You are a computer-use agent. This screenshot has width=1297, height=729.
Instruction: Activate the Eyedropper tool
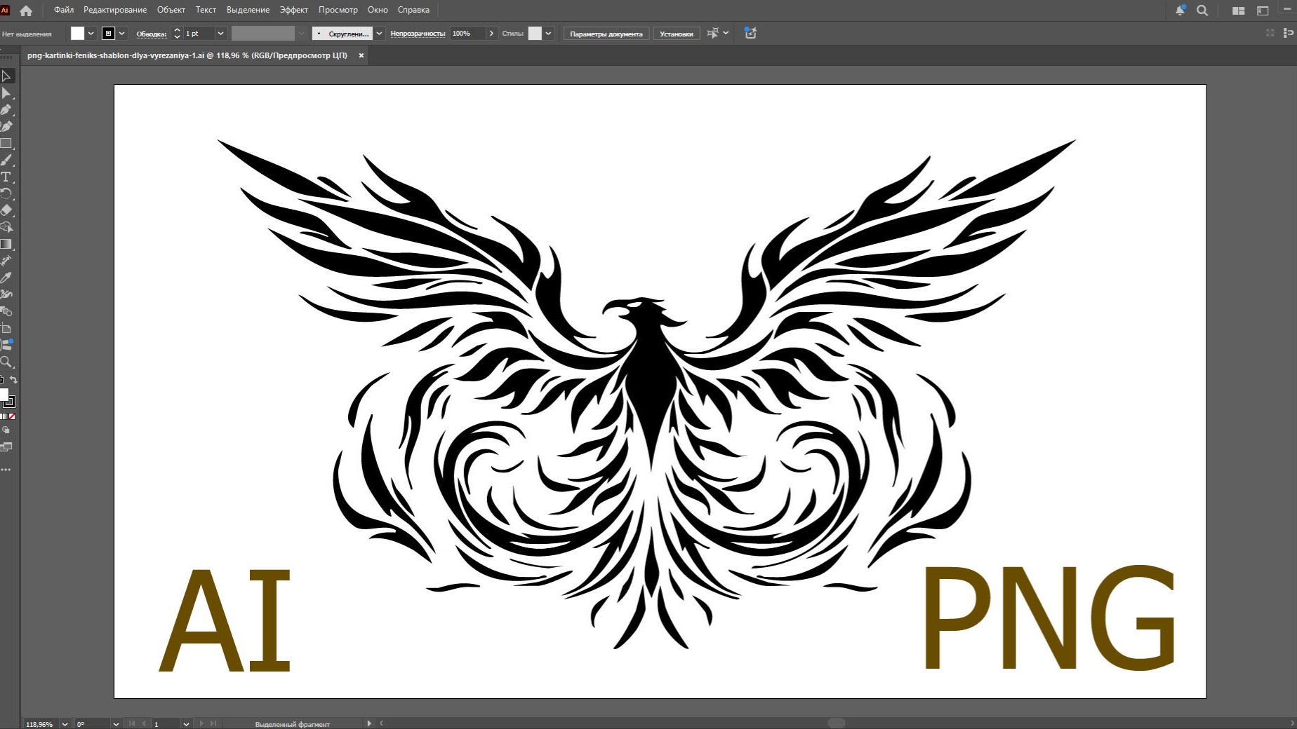click(6, 278)
